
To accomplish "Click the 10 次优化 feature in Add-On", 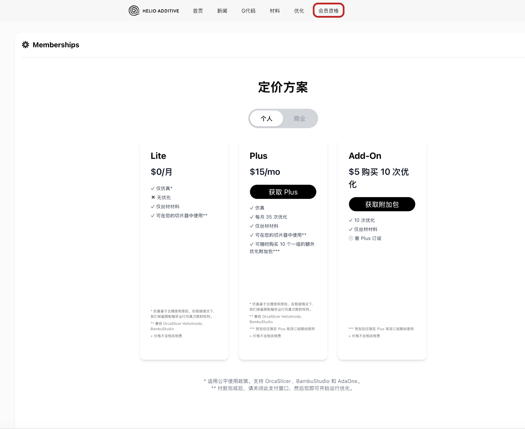I will pyautogui.click(x=362, y=220).
